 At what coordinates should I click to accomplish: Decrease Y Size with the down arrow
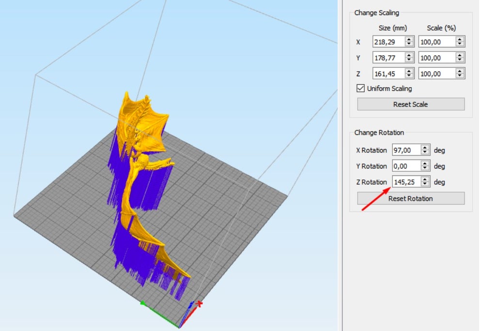click(x=409, y=60)
